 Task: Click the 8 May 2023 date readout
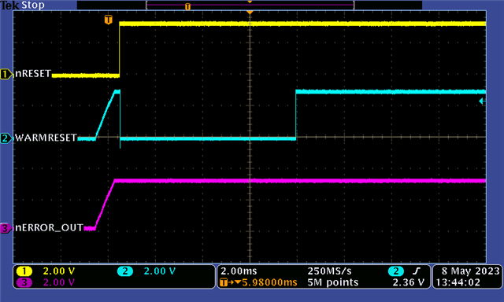tap(471, 271)
